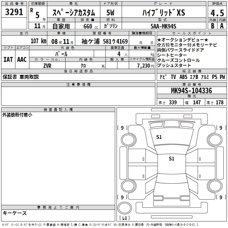This screenshot has height=228, width=228.
Task: Click the grade ハイブリッドXS
Action: click(x=164, y=13)
